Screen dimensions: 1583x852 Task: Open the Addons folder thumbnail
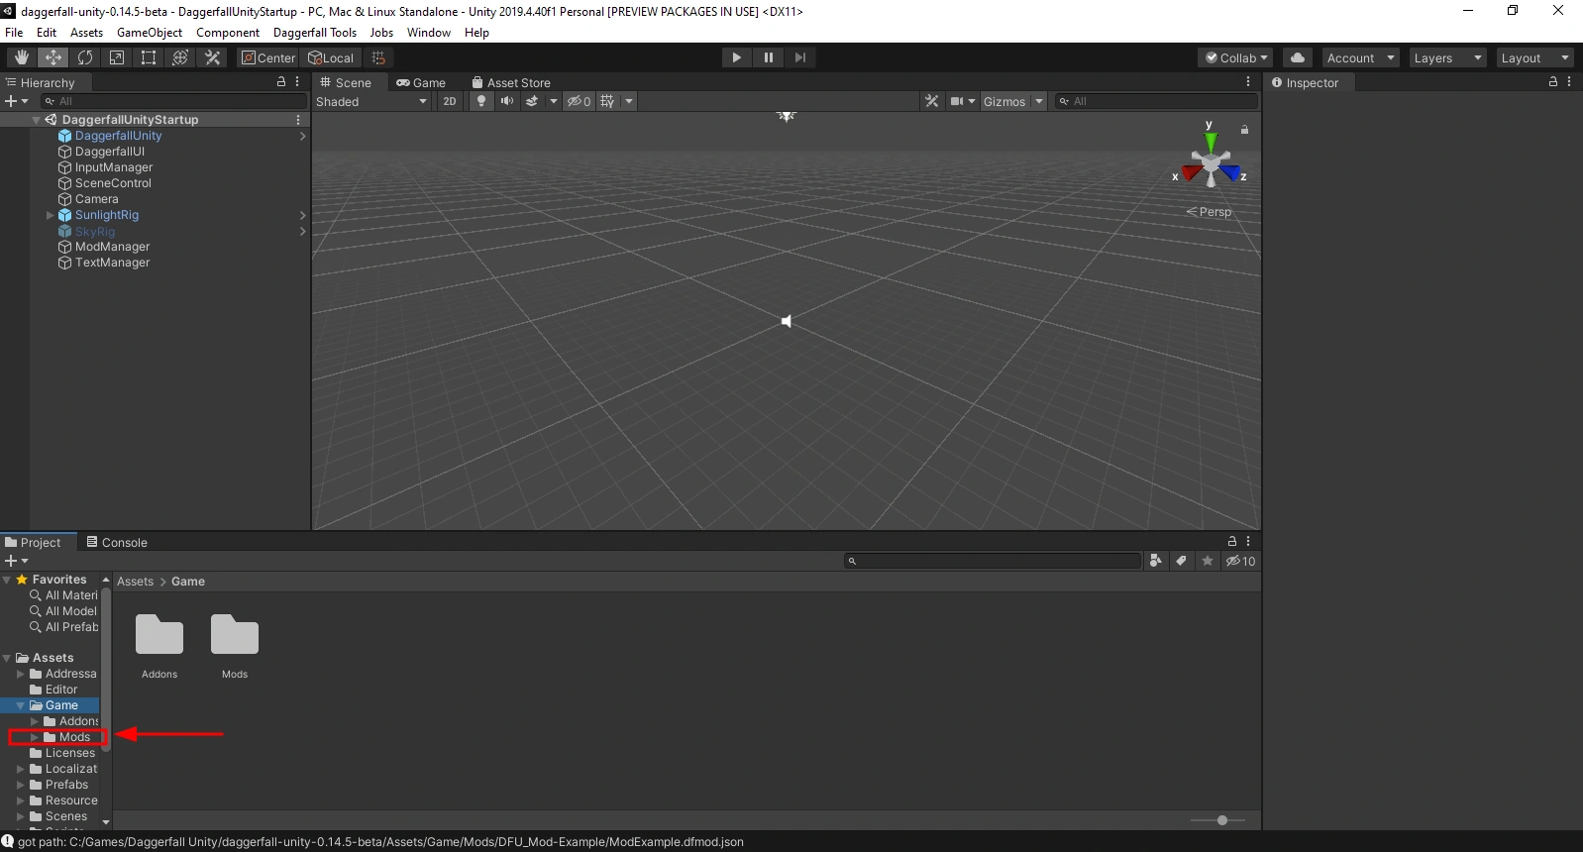159,635
